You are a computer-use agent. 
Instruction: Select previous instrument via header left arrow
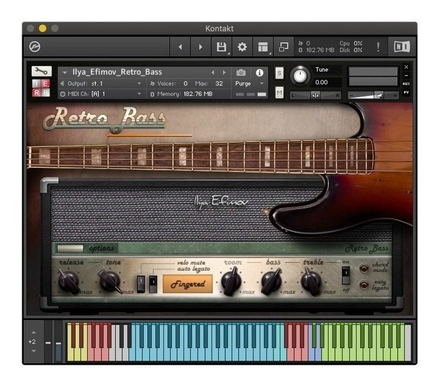point(213,73)
